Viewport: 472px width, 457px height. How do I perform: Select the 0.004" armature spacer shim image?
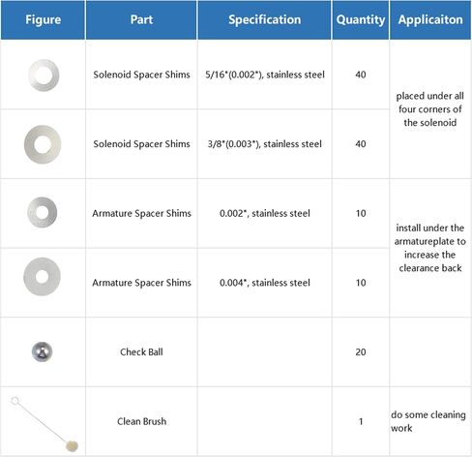click(x=42, y=277)
